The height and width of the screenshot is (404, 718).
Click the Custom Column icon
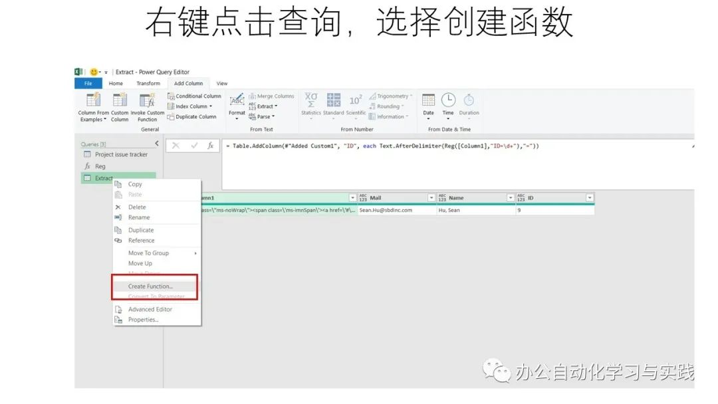coord(120,99)
